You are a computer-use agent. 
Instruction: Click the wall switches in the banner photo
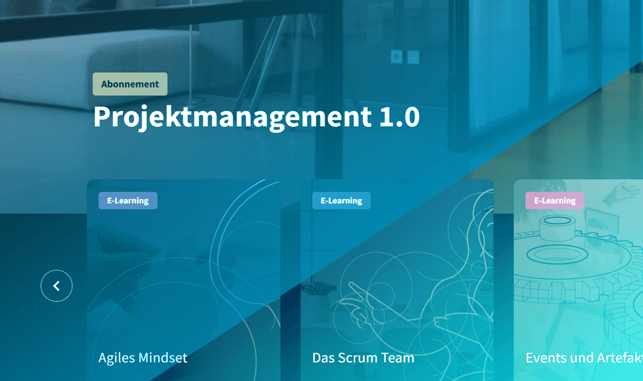405,56
